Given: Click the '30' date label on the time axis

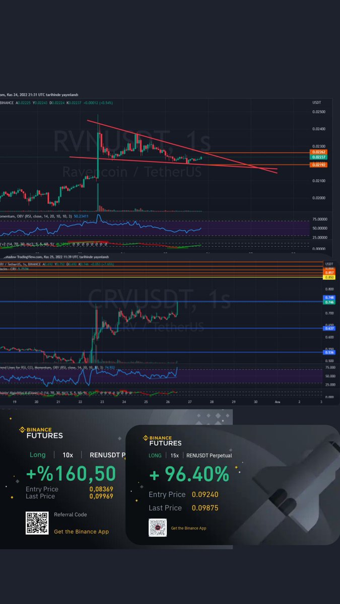Looking at the screenshot, I should point(255,402).
